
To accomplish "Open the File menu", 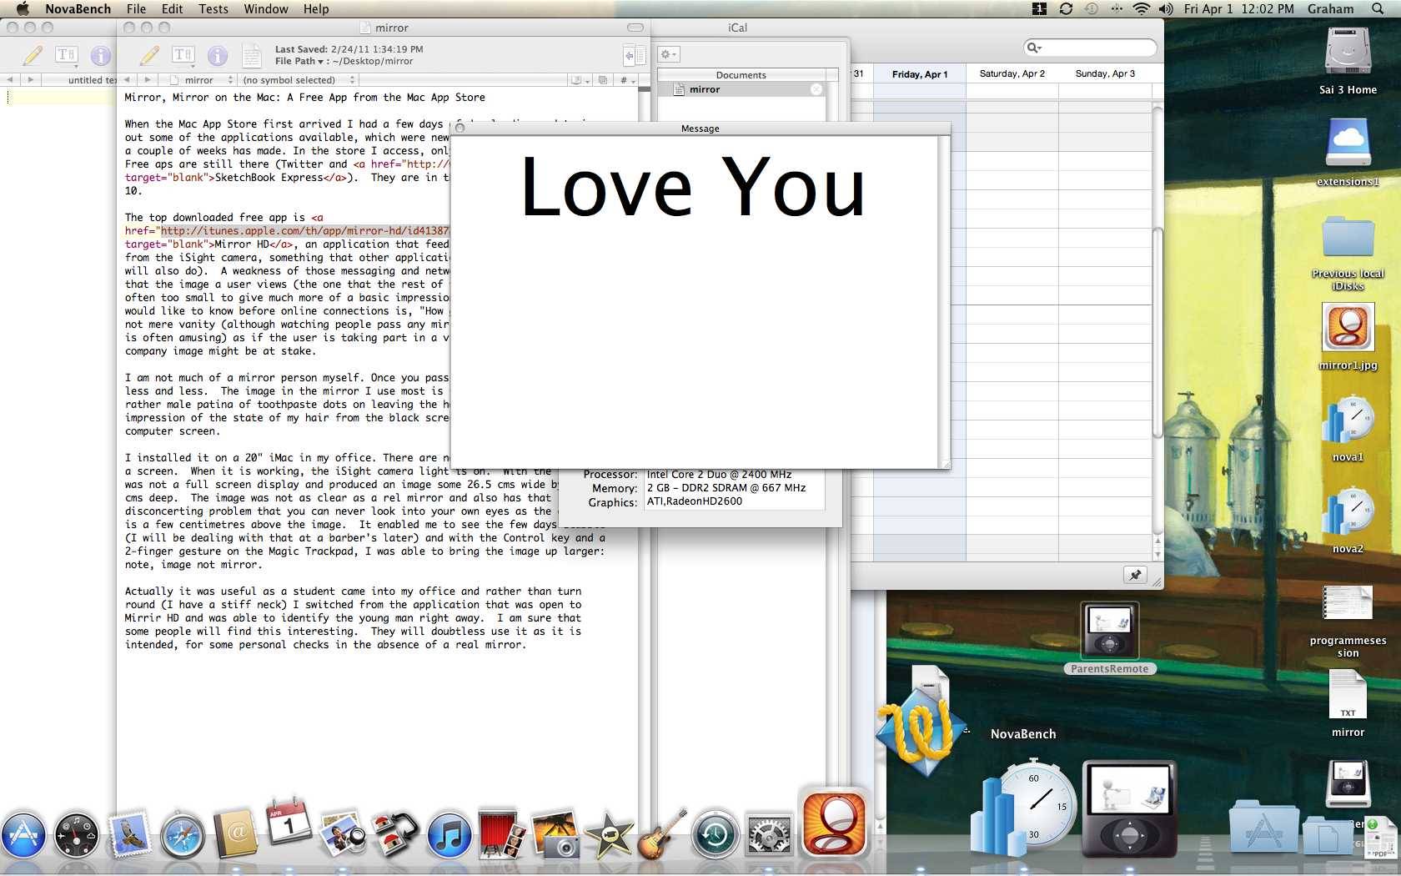I will (x=136, y=8).
